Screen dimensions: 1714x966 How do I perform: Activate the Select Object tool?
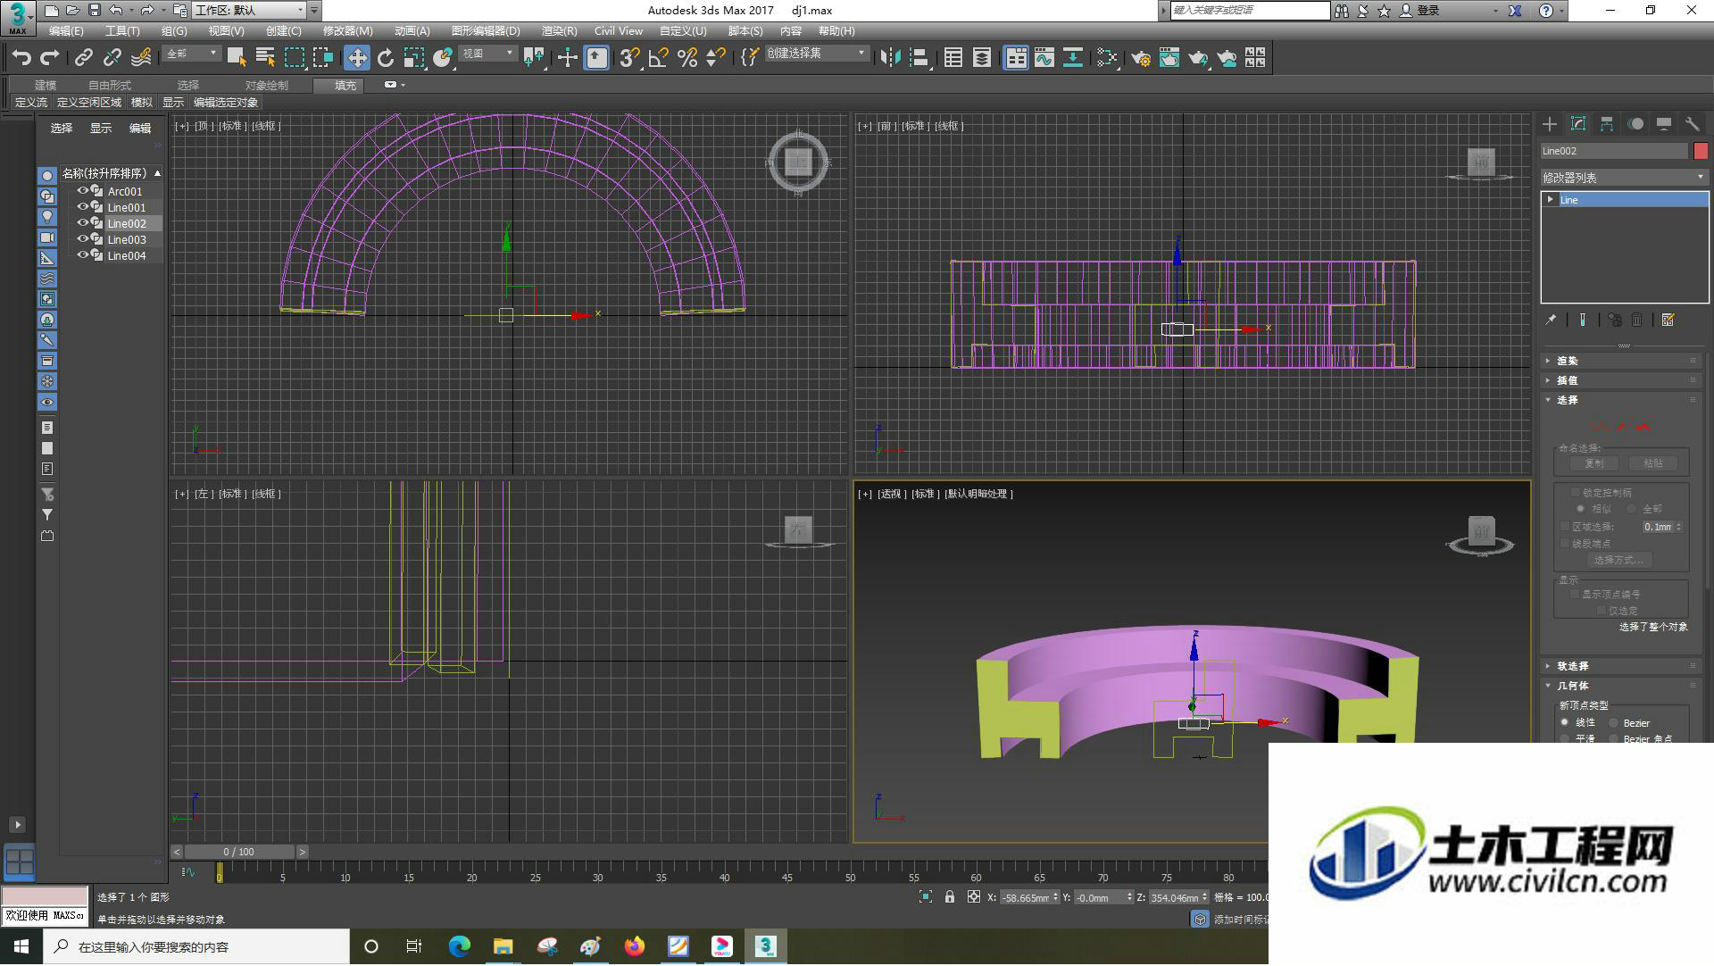click(x=237, y=58)
